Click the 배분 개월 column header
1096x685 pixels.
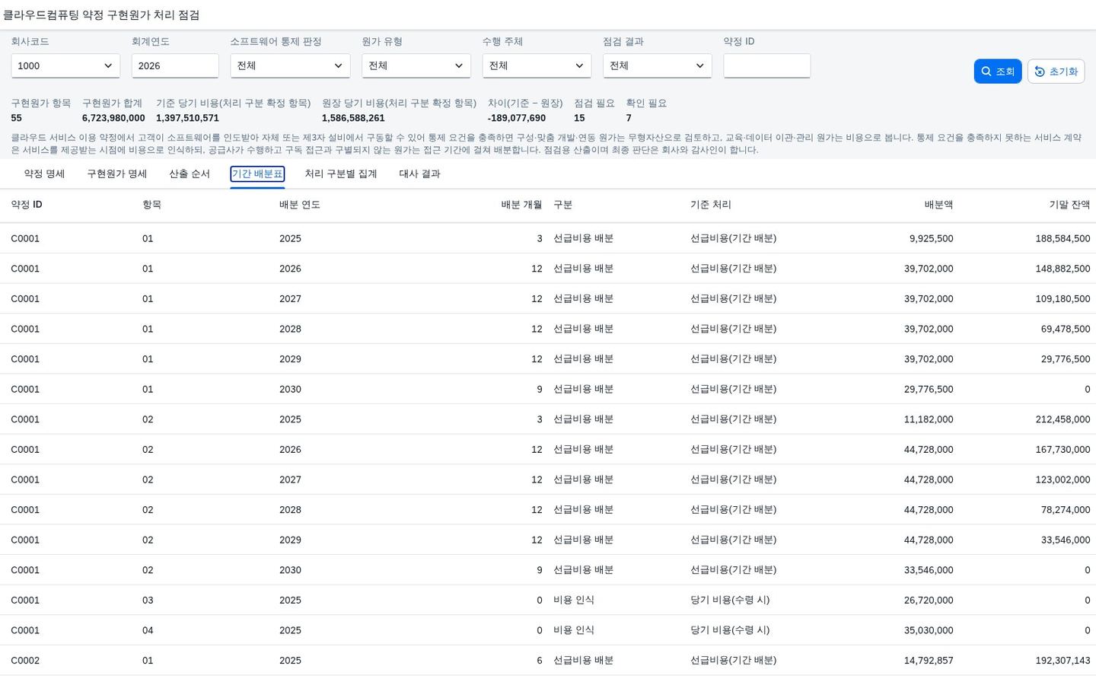[x=521, y=205]
